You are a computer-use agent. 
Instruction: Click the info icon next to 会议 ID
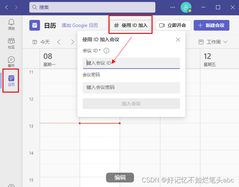pyautogui.click(x=106, y=51)
